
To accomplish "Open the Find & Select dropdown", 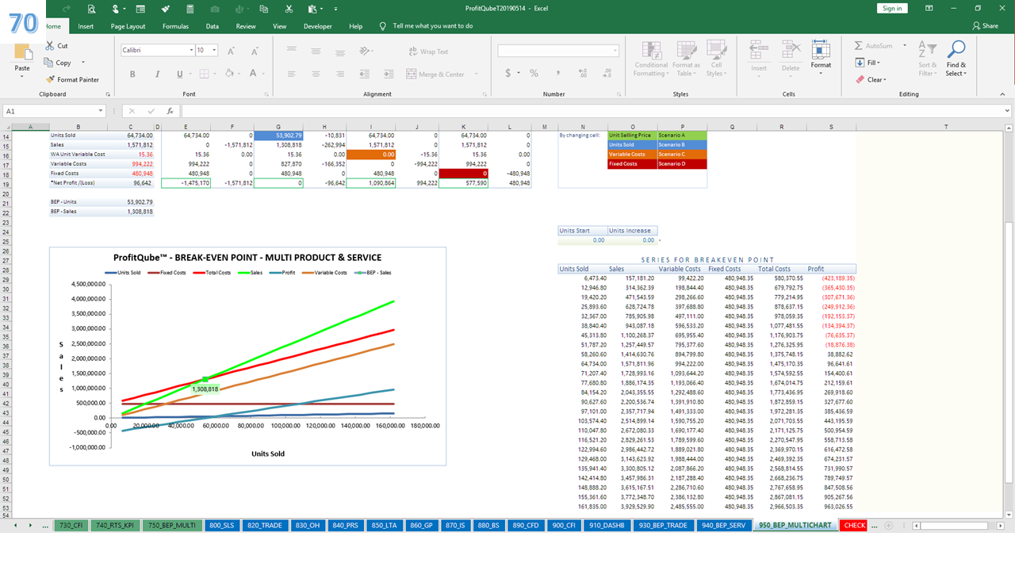I will pyautogui.click(x=956, y=57).
